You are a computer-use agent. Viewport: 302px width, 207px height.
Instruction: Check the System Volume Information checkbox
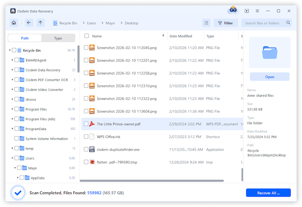17,138
